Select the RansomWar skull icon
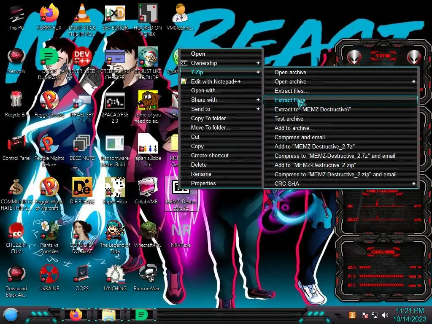The width and height of the screenshot is (432, 324). coord(148,278)
